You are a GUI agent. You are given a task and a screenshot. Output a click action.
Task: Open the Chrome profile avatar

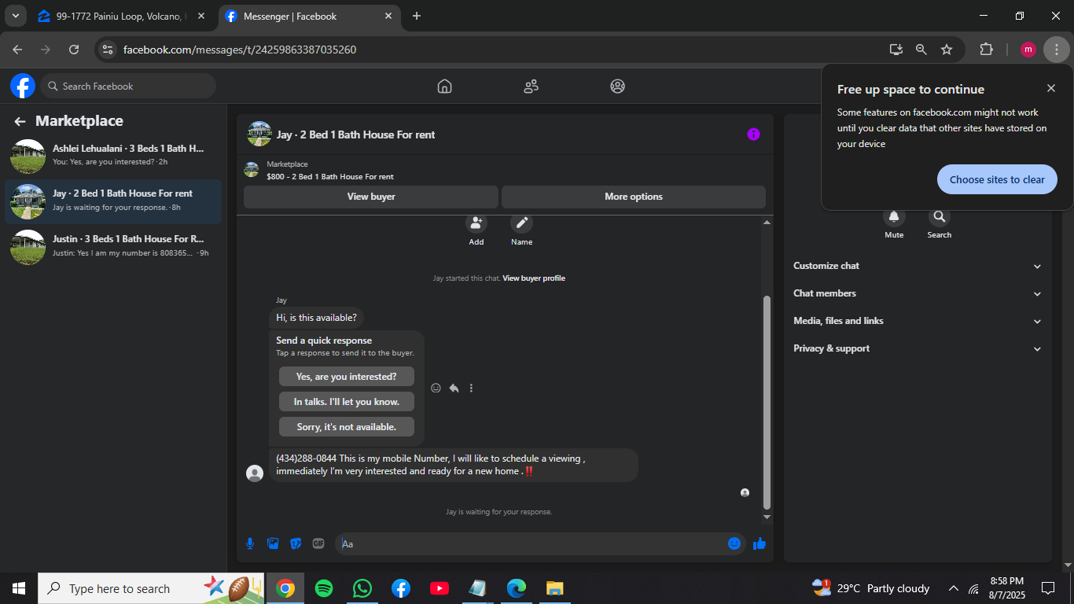tap(1028, 50)
